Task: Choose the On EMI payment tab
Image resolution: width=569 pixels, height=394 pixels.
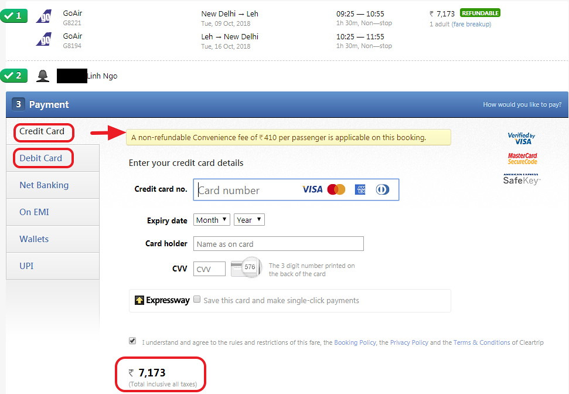Action: point(53,212)
